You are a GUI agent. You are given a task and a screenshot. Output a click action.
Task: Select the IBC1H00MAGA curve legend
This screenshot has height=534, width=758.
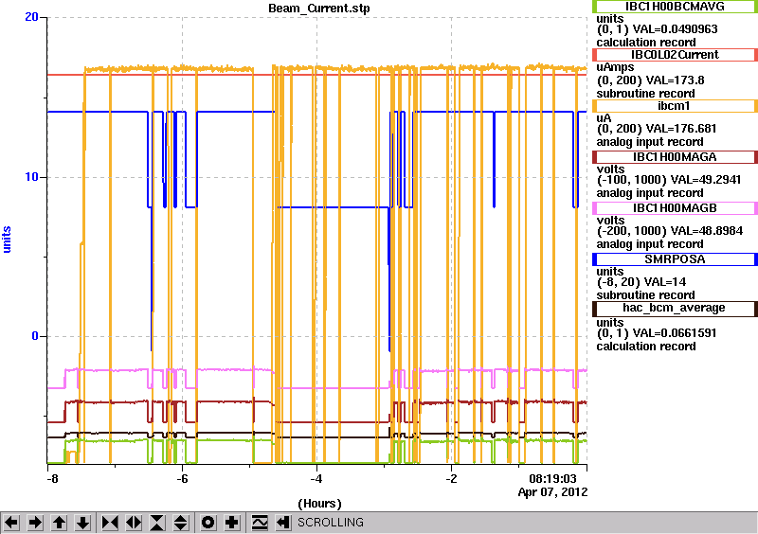[x=675, y=157]
